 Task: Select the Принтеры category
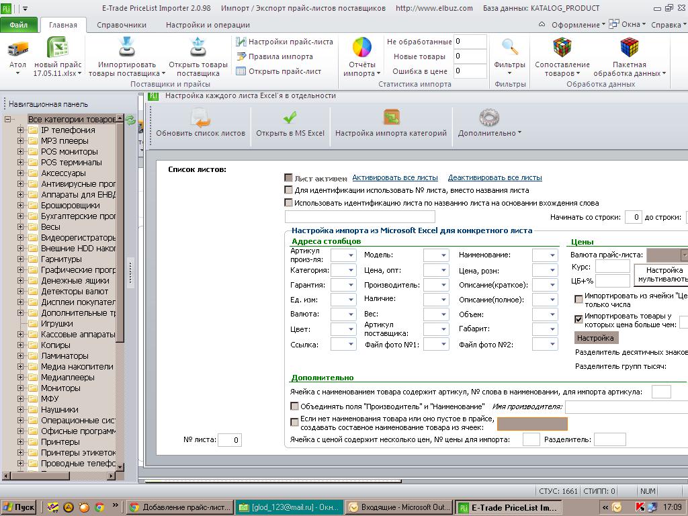click(x=60, y=442)
